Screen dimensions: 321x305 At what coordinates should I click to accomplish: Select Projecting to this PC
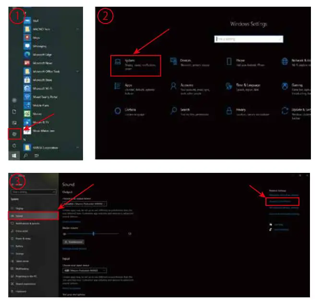click(34, 276)
